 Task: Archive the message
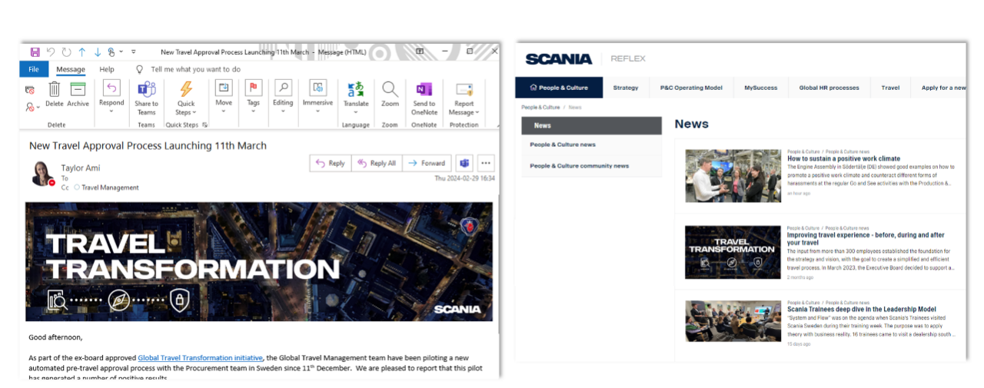[78, 95]
